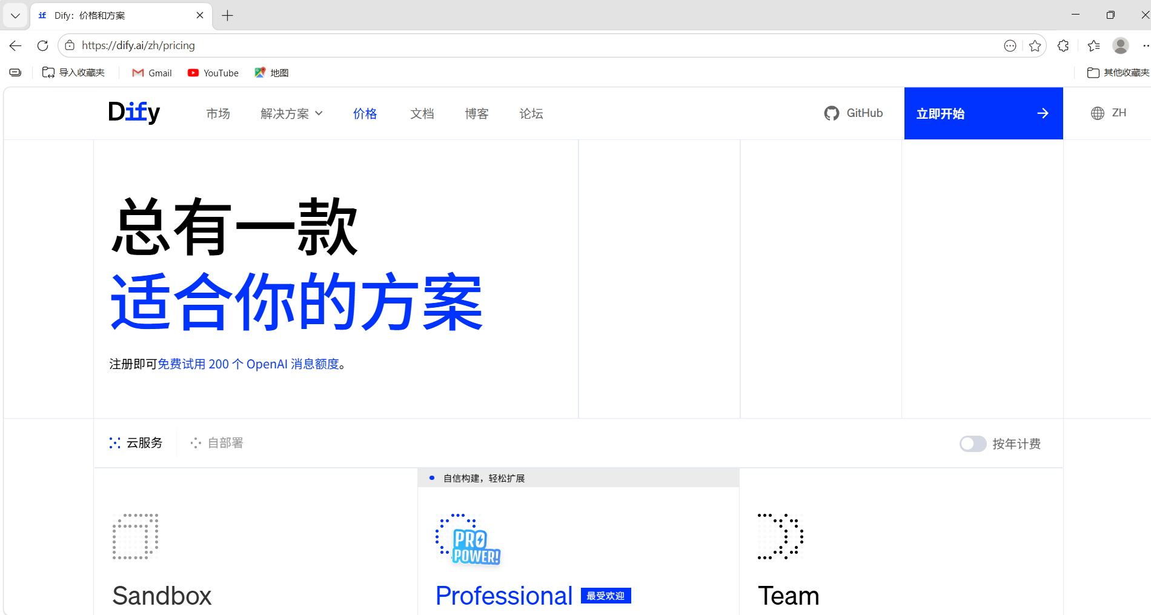Open the YouTube bookmark
This screenshot has height=615, width=1151.
213,73
